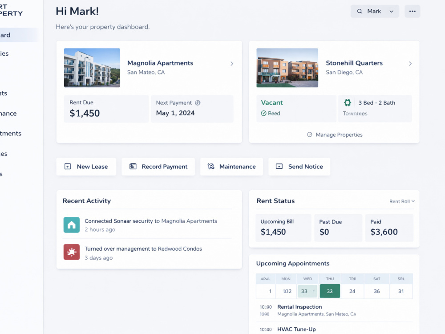Image resolution: width=445 pixels, height=334 pixels.
Task: Click the 'San Diego, CA' location text
Action: coord(344,72)
